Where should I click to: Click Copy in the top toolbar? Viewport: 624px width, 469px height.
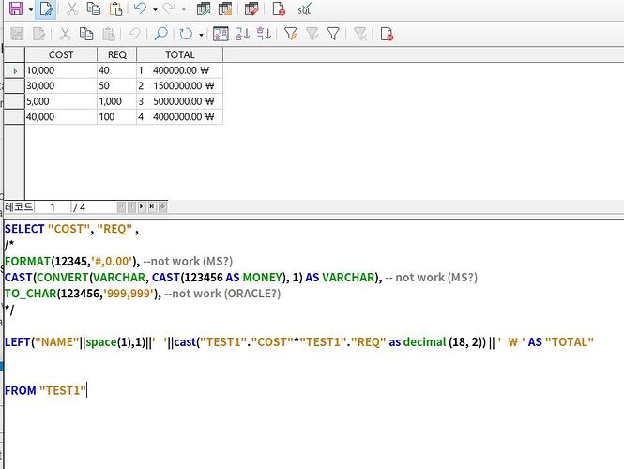pyautogui.click(x=94, y=8)
